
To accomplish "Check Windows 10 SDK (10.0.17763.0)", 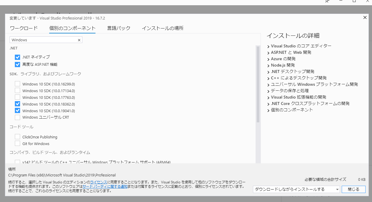I will point(17,97).
